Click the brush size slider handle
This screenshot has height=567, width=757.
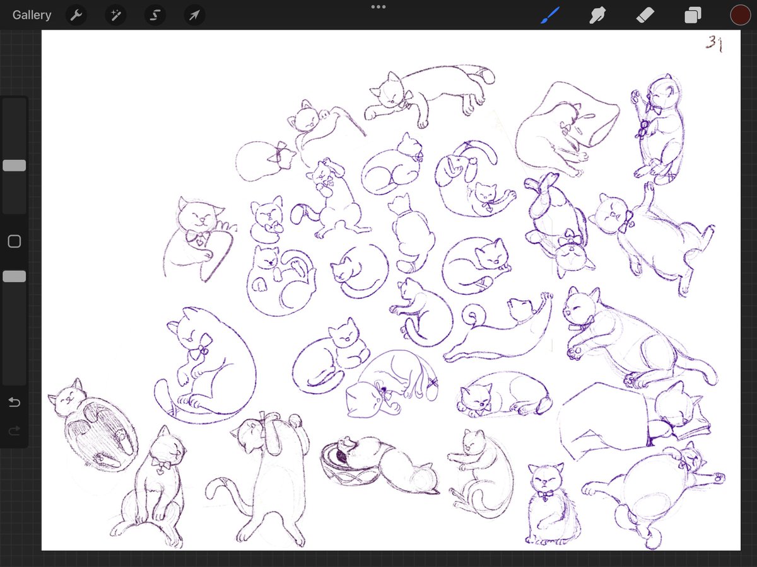(14, 166)
